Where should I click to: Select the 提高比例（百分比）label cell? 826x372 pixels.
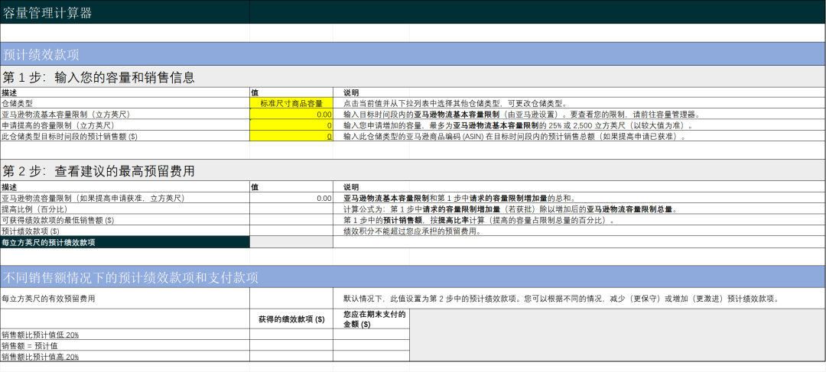coord(125,209)
